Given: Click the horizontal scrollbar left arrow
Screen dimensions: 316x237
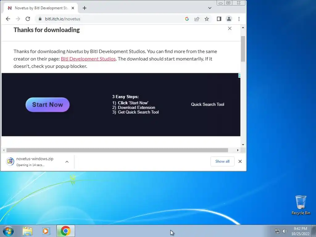Looking at the screenshot, I should point(4,150).
